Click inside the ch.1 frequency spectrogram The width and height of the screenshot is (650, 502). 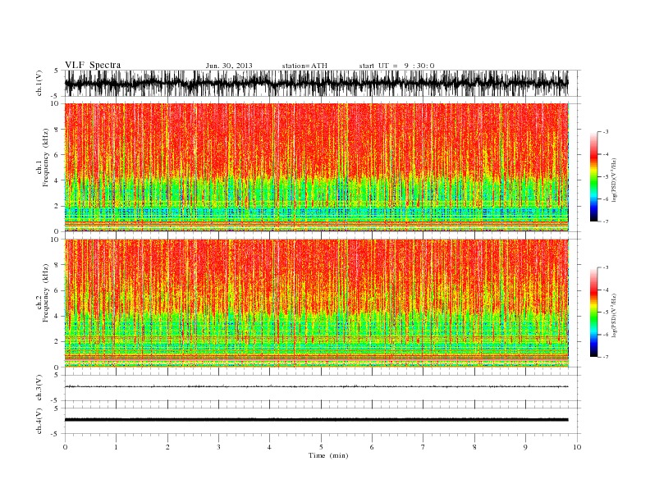click(x=316, y=167)
